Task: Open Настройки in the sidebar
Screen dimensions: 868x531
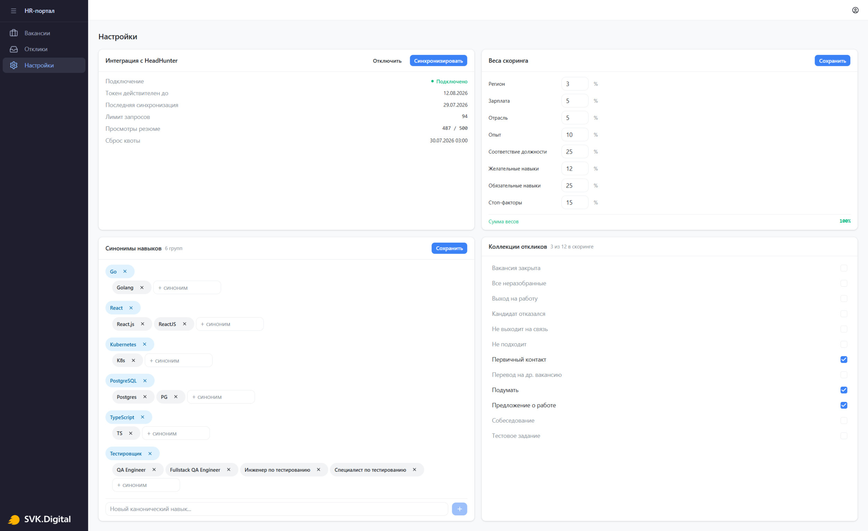Action: (x=44, y=65)
